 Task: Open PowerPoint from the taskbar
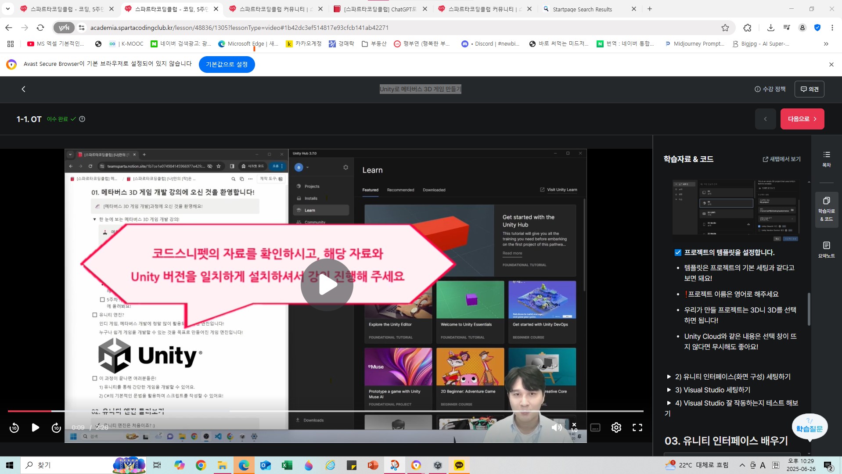[373, 465]
